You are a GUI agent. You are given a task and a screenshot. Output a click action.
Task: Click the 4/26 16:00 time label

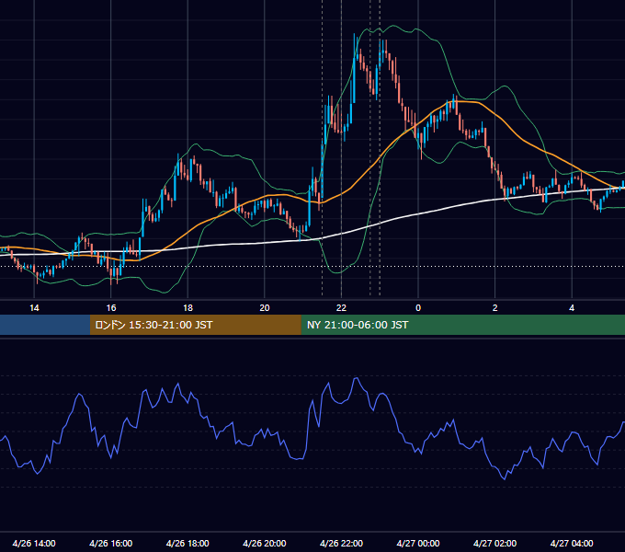click(111, 543)
